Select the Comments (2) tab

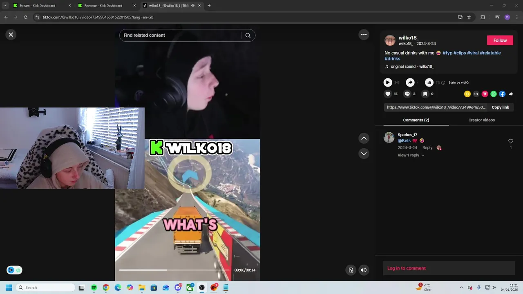point(416,120)
